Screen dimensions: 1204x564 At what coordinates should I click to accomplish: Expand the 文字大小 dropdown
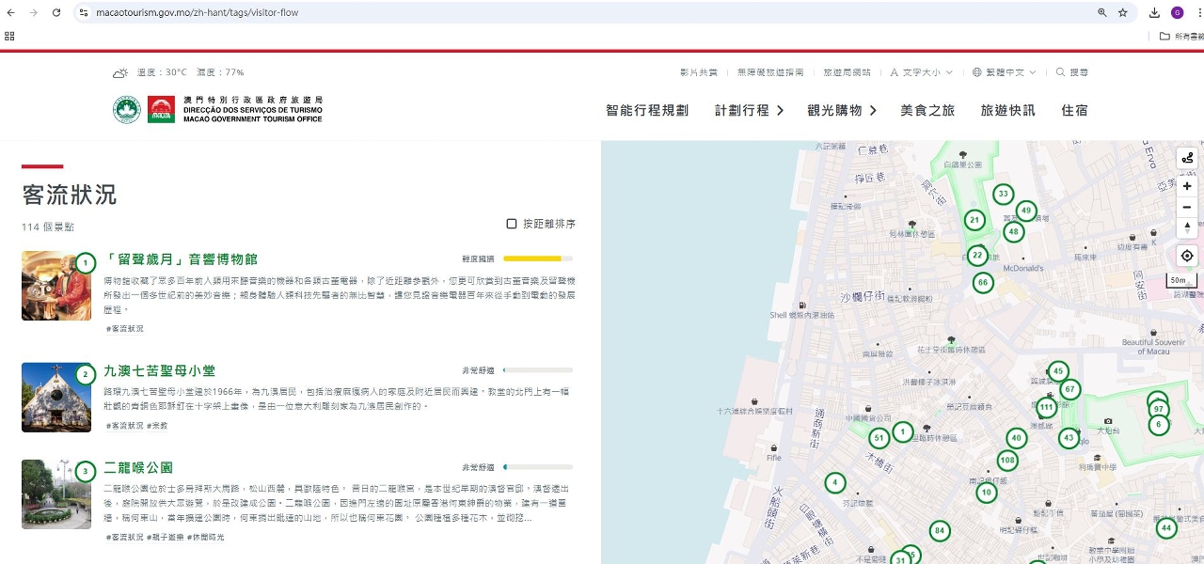[x=921, y=72]
